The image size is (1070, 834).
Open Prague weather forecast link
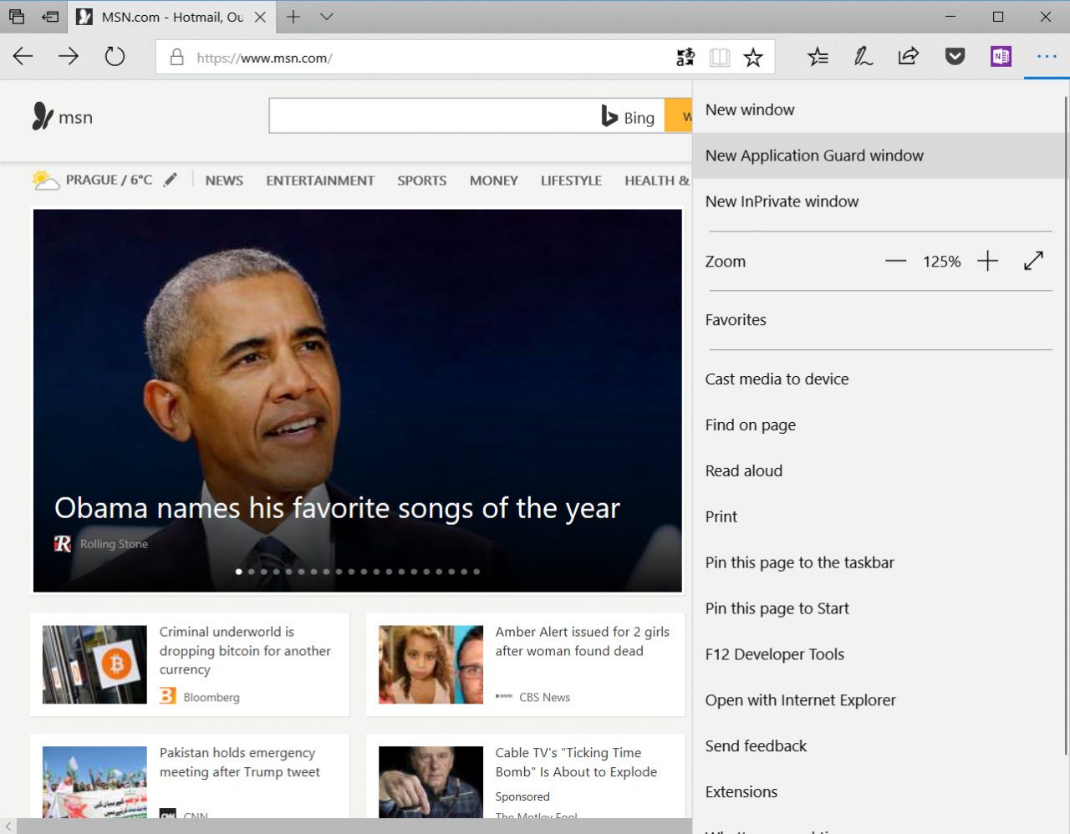[x=92, y=180]
